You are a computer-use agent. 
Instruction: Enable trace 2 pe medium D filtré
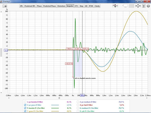click(78, 102)
